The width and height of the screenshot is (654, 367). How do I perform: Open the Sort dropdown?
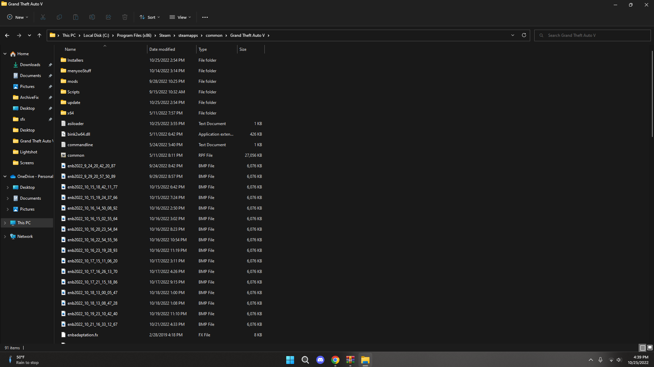149,17
